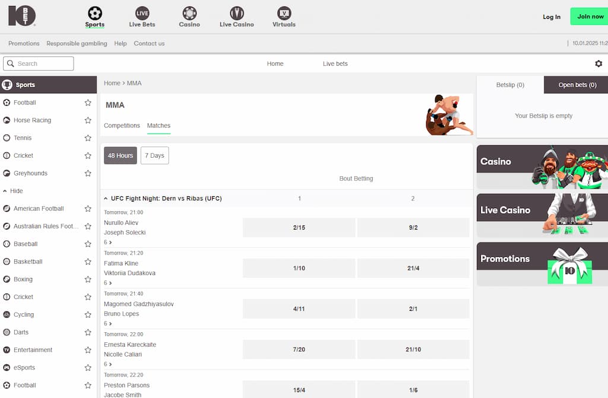This screenshot has height=398, width=608.
Task: Bet on Magomed Gadzhiyasulov at 4/11
Action: 299,309
